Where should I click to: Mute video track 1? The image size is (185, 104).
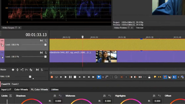click(x=41, y=41)
